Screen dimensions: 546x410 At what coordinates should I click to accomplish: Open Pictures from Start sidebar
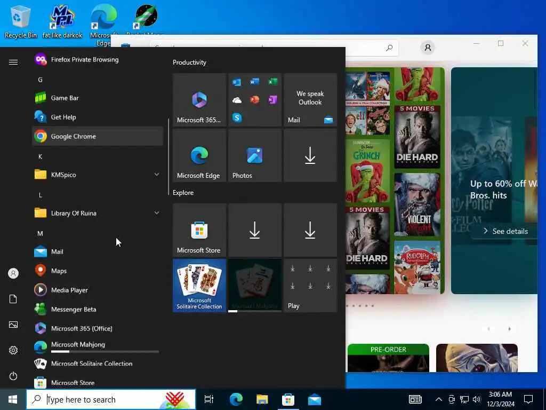[x=13, y=325]
